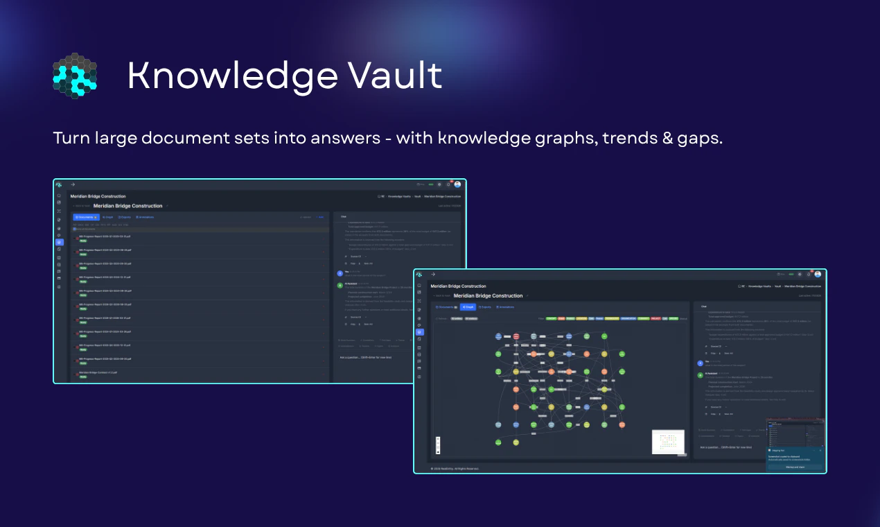Click Knowledge Vaults breadcrumb in Documents-view screenshot
The image size is (880, 527).
(399, 196)
